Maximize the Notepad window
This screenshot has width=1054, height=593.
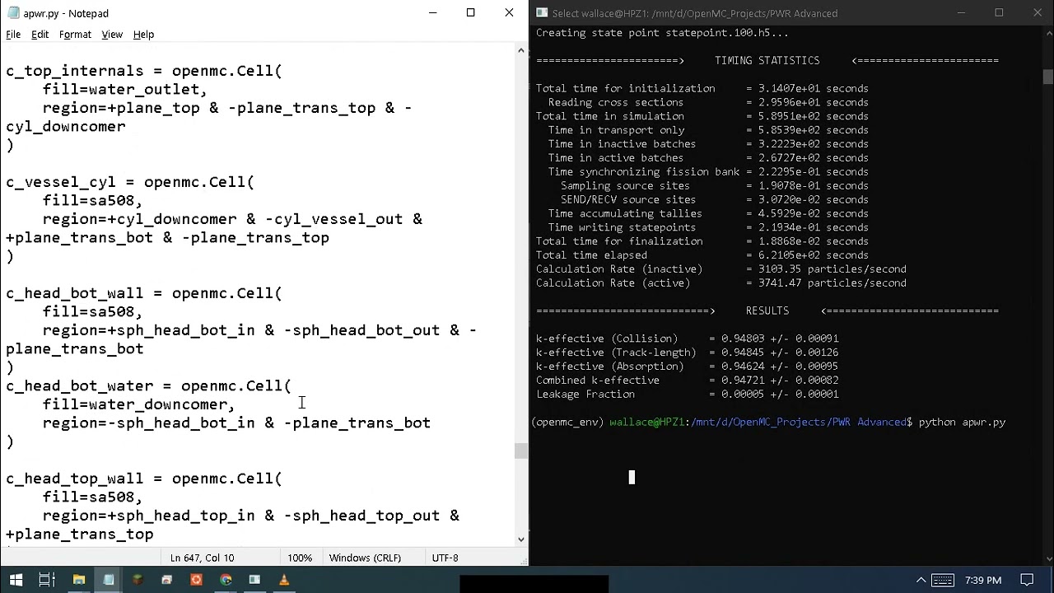click(470, 13)
